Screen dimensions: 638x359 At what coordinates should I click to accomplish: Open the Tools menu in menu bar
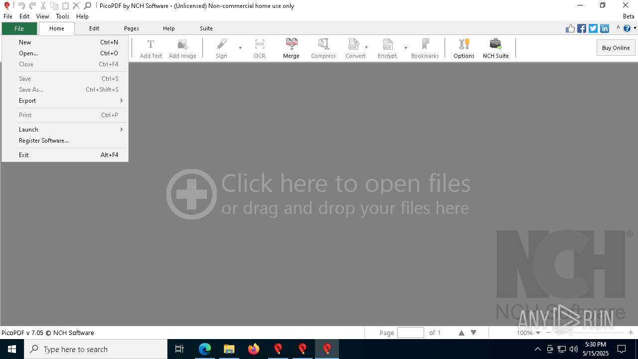pyautogui.click(x=62, y=16)
